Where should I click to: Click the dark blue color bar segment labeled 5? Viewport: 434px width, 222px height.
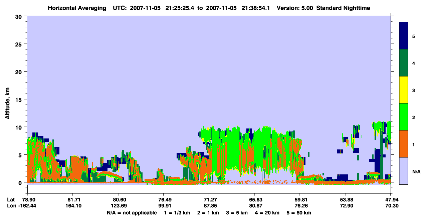(404, 36)
